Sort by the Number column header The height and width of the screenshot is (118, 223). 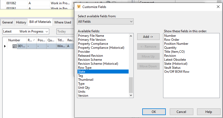click(x=14, y=40)
